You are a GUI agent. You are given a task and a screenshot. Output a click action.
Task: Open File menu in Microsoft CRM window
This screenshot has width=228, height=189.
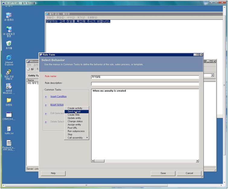coord(29,65)
